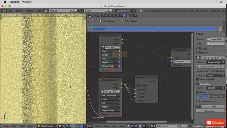Open the Material properties tab
The image size is (227, 128).
(x=124, y=16)
